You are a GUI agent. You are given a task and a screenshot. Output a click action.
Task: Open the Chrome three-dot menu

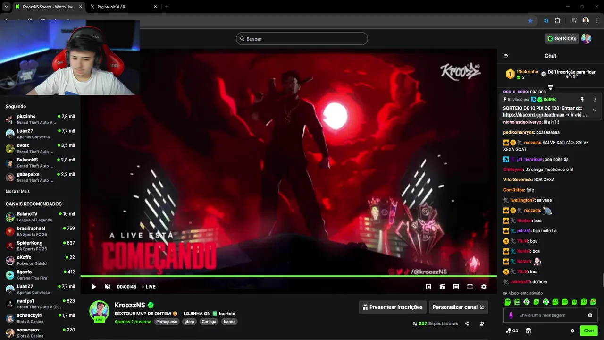click(597, 21)
